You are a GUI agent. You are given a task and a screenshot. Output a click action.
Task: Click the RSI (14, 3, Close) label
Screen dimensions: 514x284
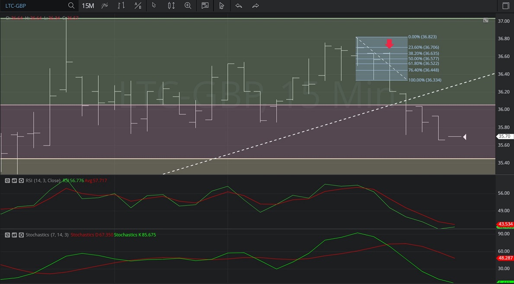(x=43, y=180)
